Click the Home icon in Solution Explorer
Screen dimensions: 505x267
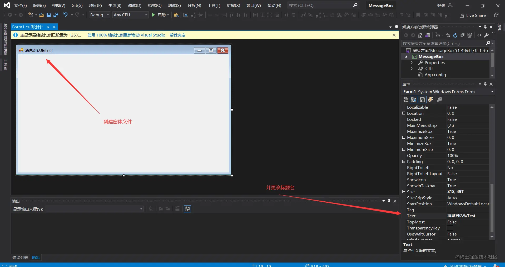420,35
